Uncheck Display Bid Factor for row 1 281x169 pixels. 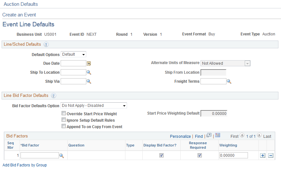click(161, 155)
